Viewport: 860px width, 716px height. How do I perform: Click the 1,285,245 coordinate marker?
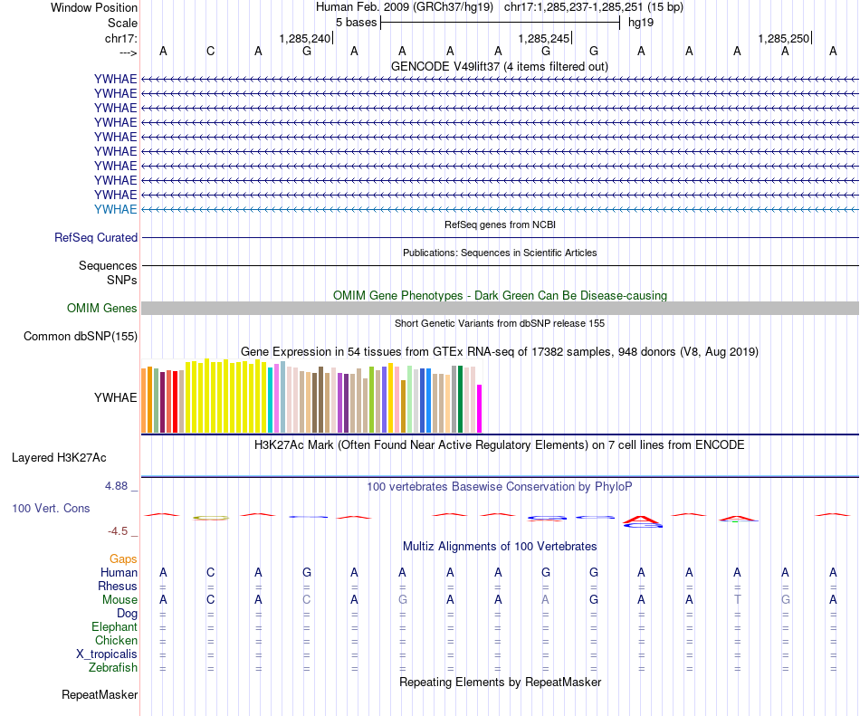click(544, 38)
